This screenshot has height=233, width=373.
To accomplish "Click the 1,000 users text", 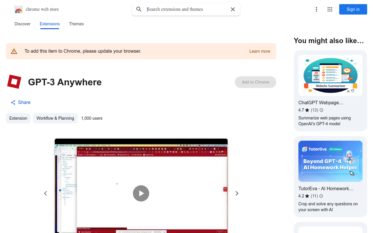I will tap(92, 118).
